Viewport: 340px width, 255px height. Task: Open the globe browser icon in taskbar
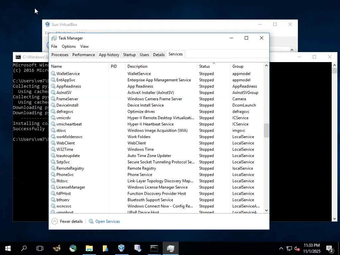(73, 248)
